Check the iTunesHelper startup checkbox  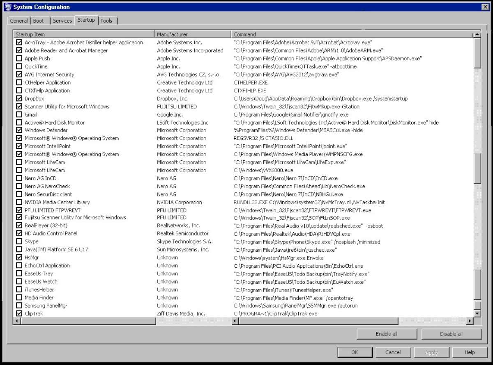[x=19, y=290]
